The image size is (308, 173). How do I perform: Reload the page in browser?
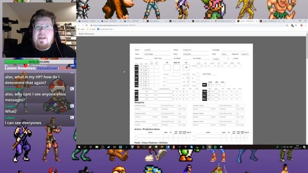coord(87,25)
